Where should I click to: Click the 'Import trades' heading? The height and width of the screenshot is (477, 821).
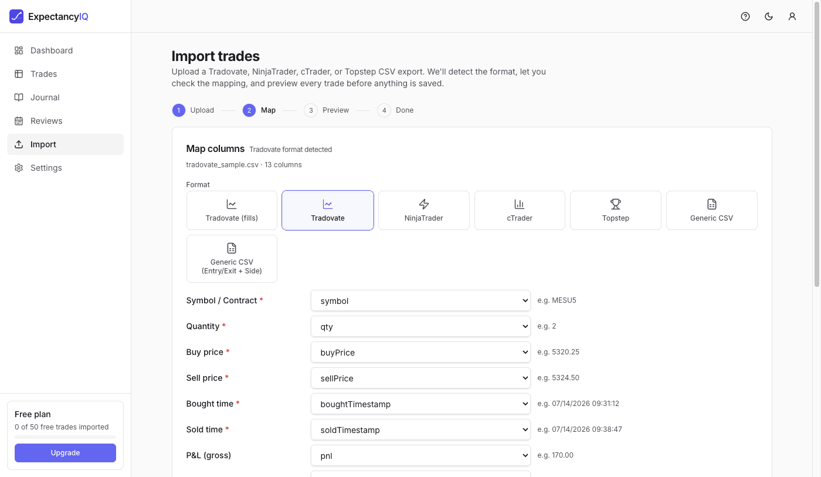(x=216, y=56)
